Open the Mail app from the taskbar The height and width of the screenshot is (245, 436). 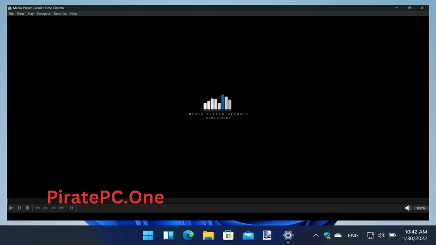(248, 235)
